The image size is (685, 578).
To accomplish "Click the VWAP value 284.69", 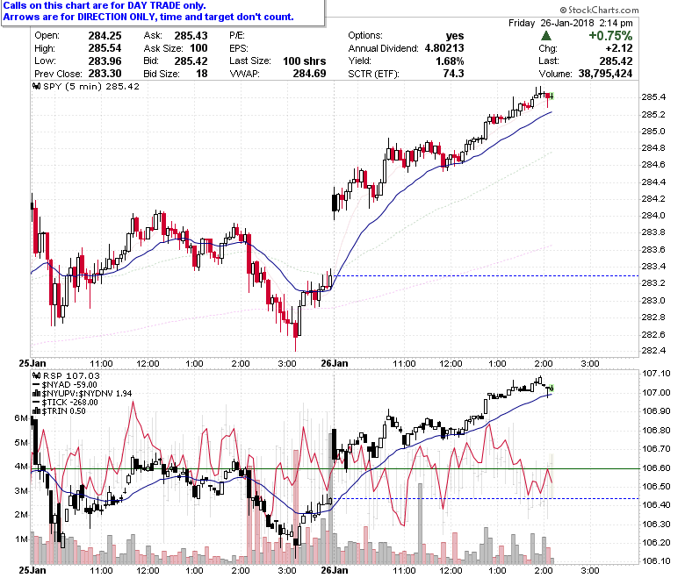I will click(x=309, y=74).
